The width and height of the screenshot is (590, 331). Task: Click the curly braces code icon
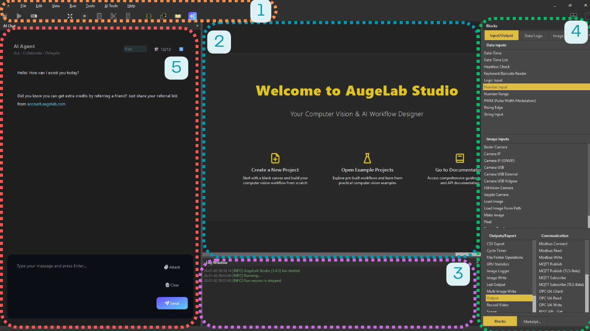click(x=149, y=16)
